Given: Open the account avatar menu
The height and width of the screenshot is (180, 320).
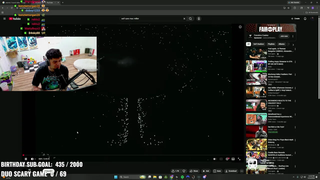Looking at the screenshot, I should click(312, 18).
